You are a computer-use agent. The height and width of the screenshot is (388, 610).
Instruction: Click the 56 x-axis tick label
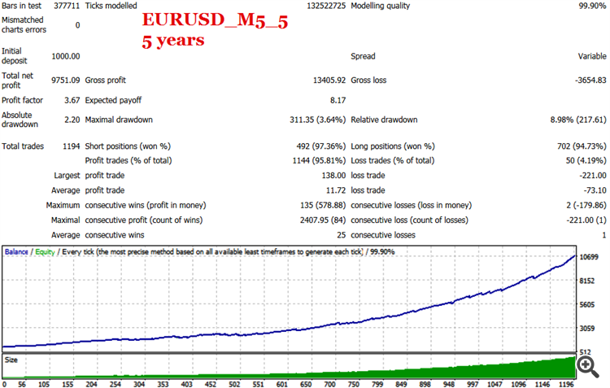(x=22, y=384)
